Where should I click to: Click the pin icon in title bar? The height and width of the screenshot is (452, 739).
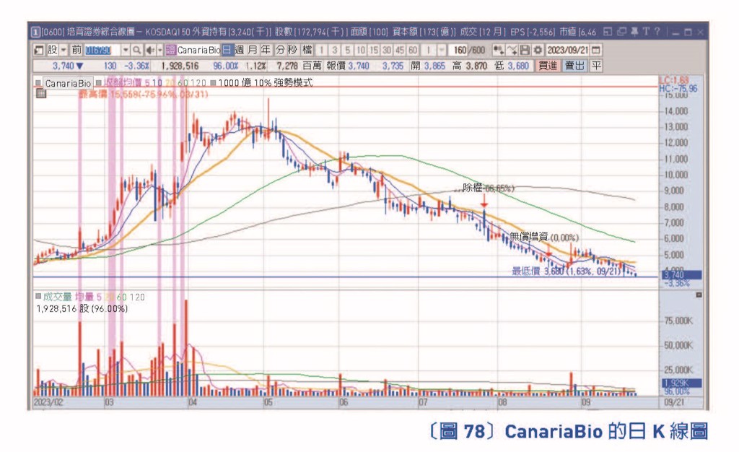pos(634,32)
